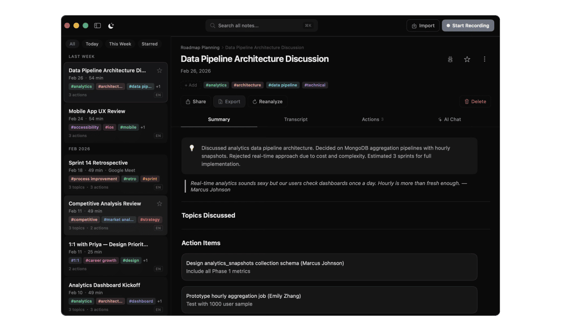
Task: Filter notes by This Week
Action: [120, 44]
